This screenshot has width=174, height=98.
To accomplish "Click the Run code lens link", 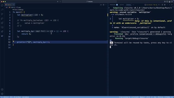I will coord(16,10).
